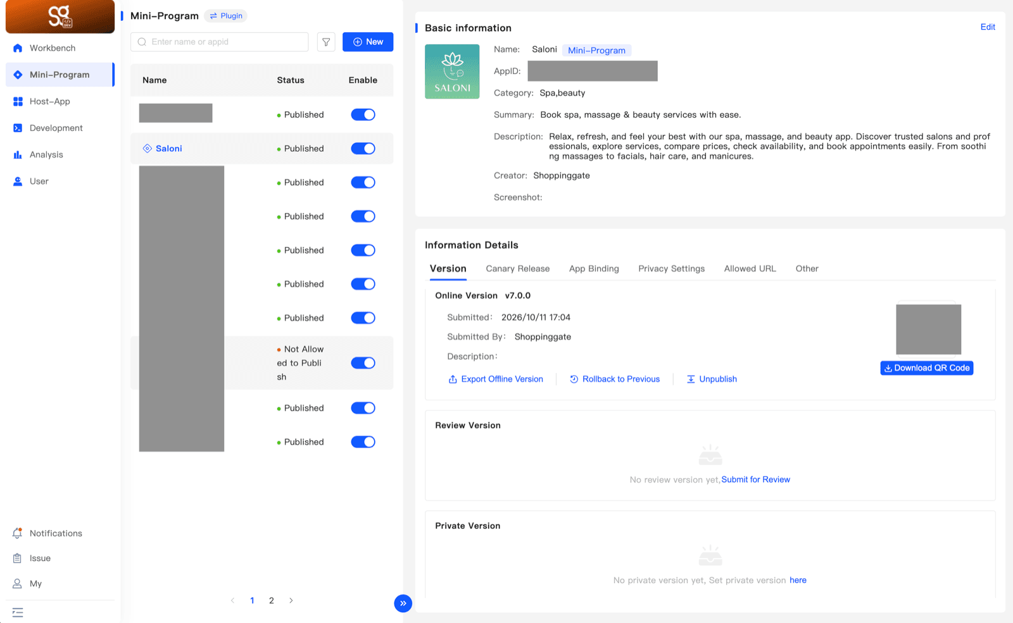Go to page 2 of the list
Viewport: 1013px width, 623px height.
[272, 601]
